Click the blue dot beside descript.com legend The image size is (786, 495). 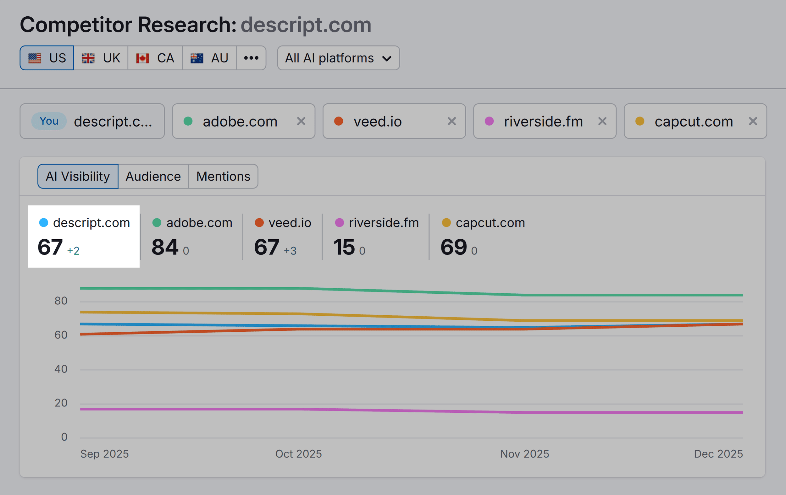pyautogui.click(x=43, y=222)
